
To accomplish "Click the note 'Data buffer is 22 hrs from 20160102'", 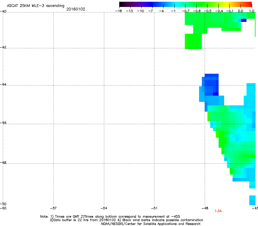I will 85,220.
